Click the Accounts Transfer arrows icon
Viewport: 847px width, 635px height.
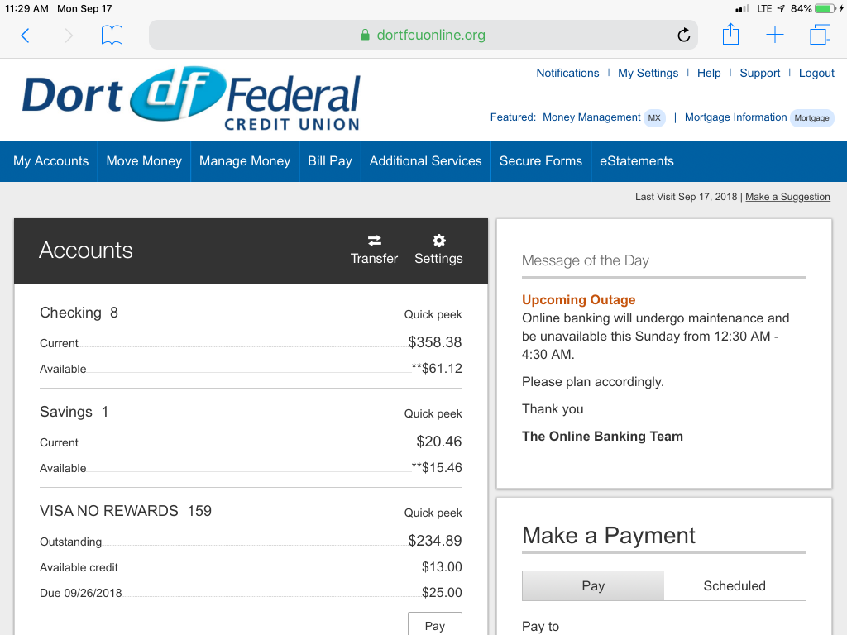pos(374,241)
